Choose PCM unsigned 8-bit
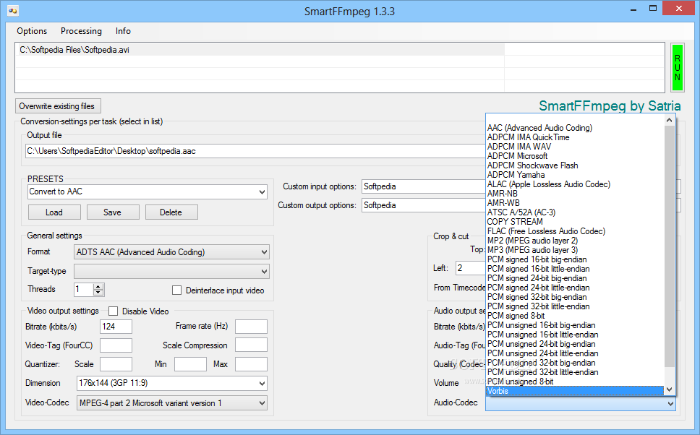The image size is (700, 435). (575, 382)
